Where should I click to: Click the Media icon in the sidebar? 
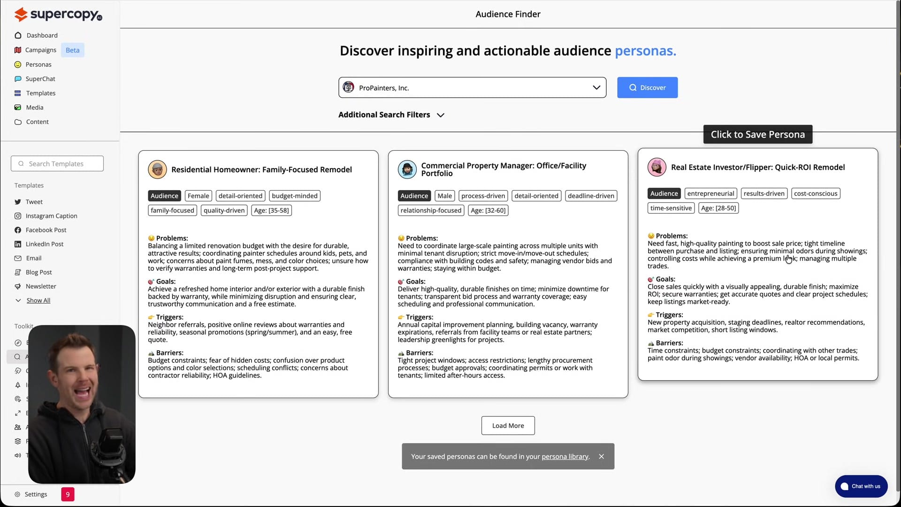(18, 108)
